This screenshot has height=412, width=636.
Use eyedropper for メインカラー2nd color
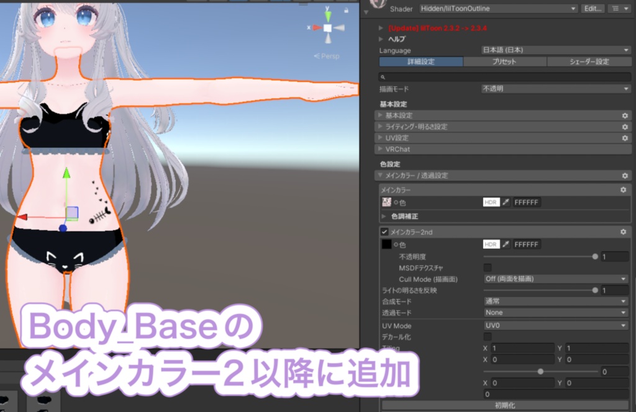click(x=506, y=244)
